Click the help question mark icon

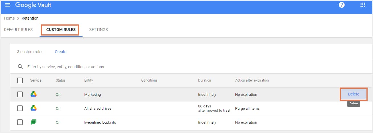[342, 5]
